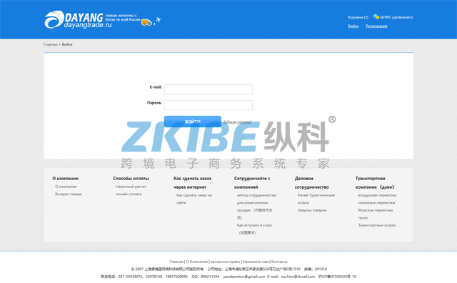The image size is (457, 283).
Task: Open Как сделать заказ на сайте link
Action: [194, 199]
